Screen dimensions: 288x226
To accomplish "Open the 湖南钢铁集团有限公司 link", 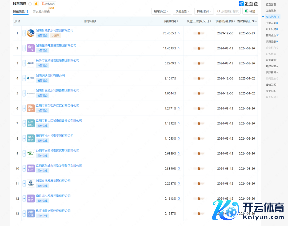I will [50, 76].
